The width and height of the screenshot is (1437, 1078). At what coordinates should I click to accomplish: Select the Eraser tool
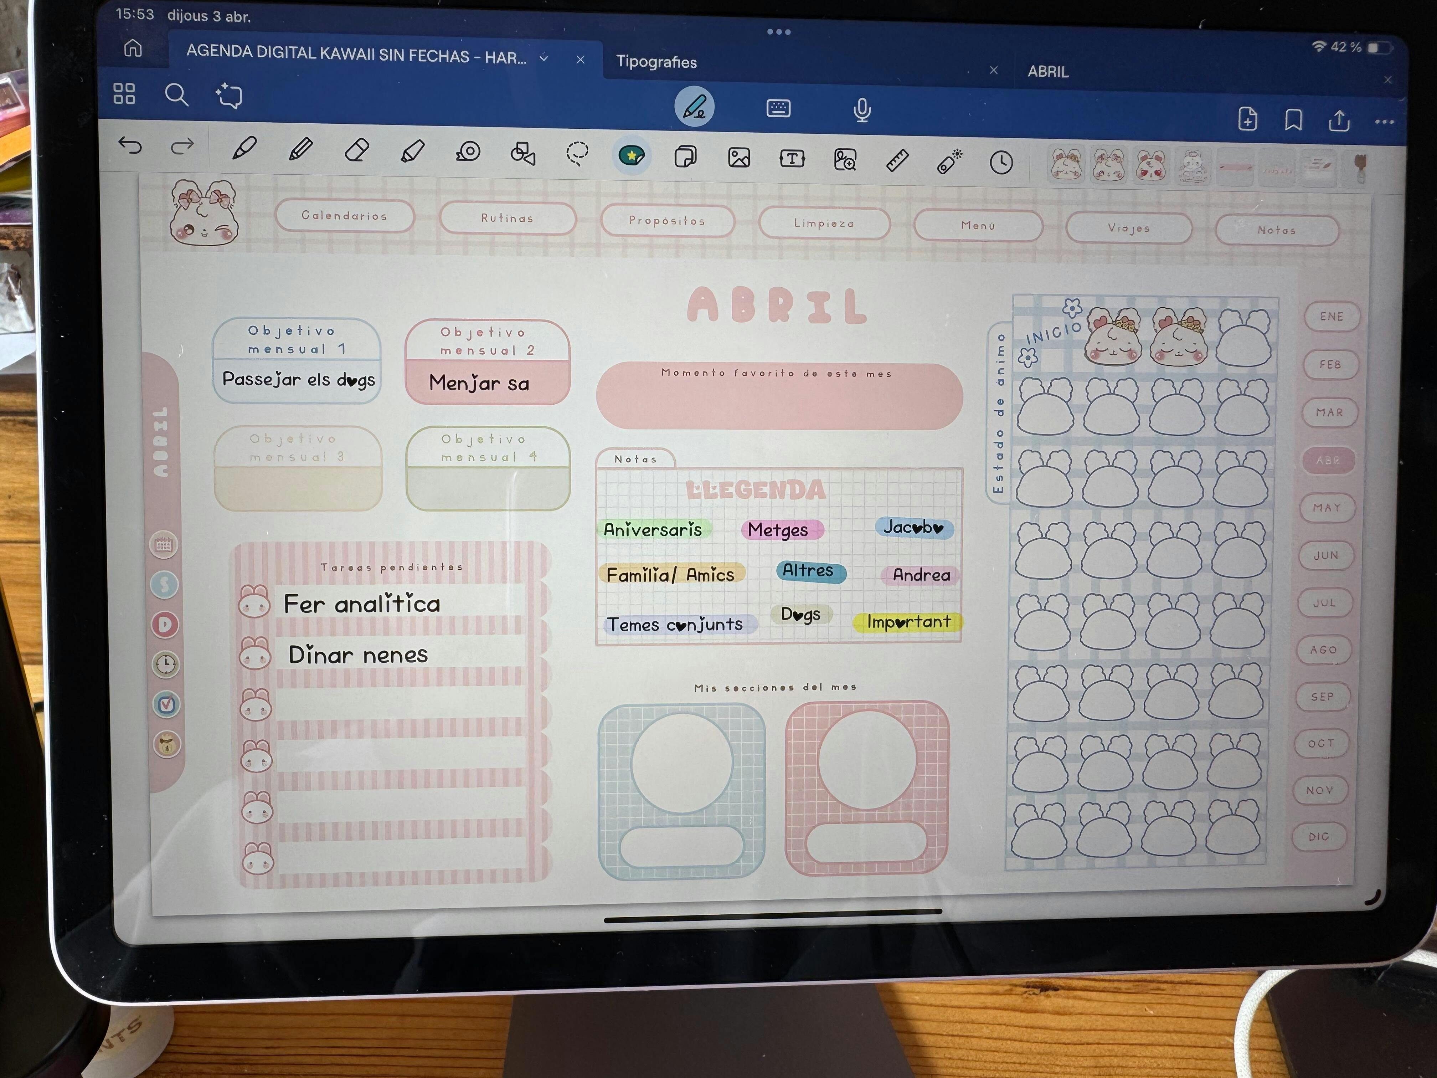pos(357,150)
